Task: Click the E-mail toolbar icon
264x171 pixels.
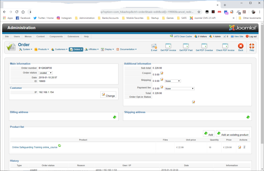Action: tap(154, 46)
